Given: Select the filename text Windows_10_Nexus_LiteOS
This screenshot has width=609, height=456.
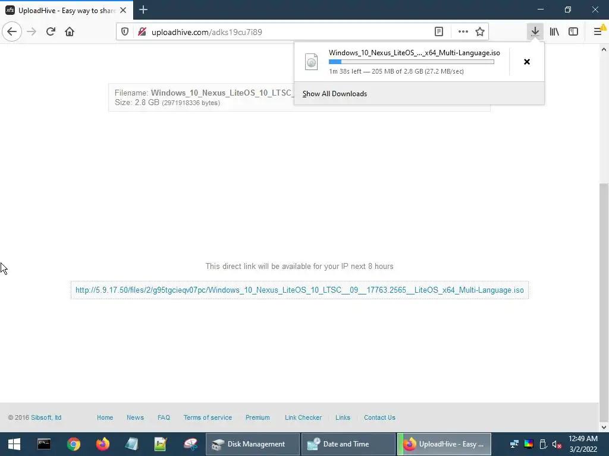Looking at the screenshot, I should click(x=221, y=93).
